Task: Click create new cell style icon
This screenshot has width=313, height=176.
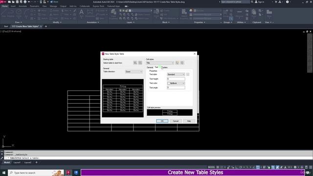Action: (x=177, y=63)
